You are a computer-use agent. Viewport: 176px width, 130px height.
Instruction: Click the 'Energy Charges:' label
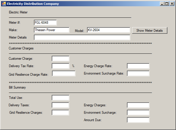pos(95,105)
